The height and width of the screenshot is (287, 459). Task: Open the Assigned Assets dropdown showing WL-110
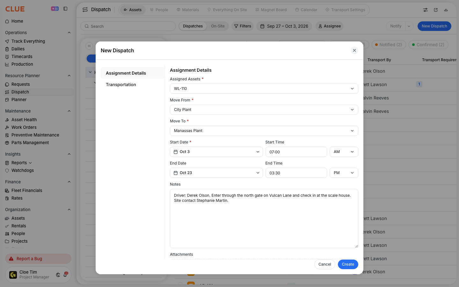tap(264, 89)
